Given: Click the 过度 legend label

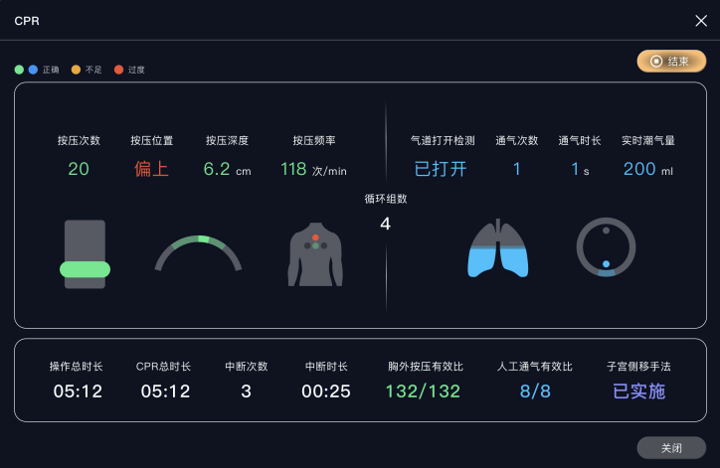Looking at the screenshot, I should tap(136, 70).
